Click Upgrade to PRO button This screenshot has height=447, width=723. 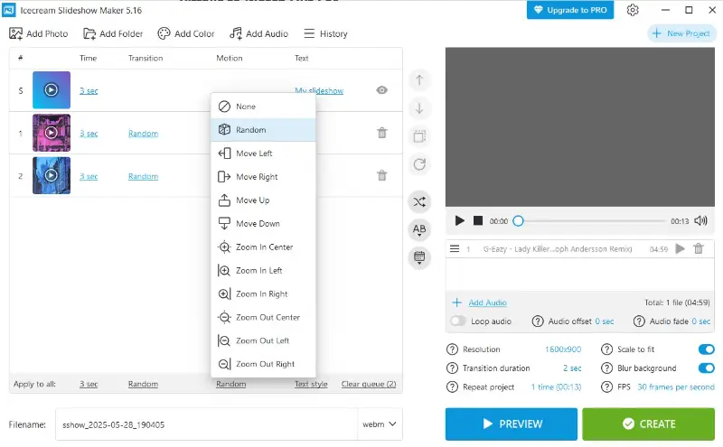pos(570,10)
